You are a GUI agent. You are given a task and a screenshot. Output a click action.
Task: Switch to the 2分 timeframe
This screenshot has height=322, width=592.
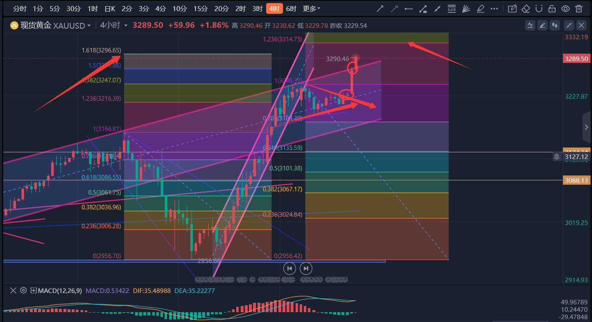click(x=127, y=9)
